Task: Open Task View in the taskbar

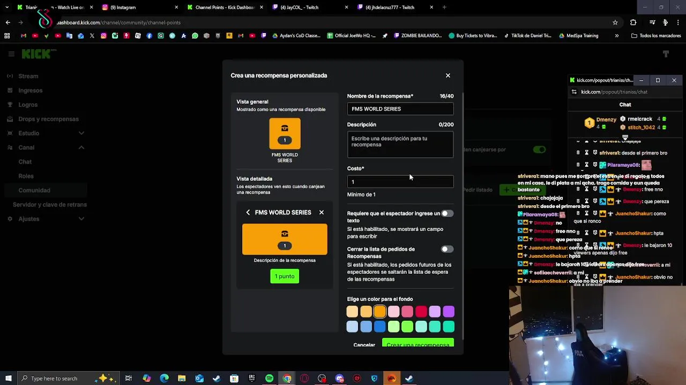Action: coord(129,379)
